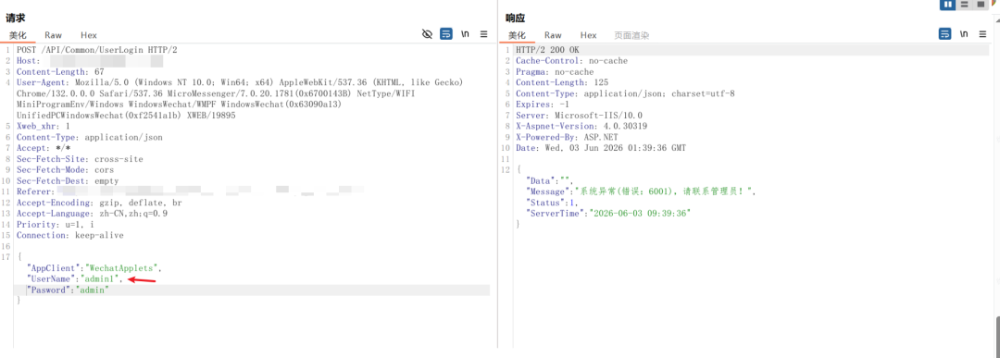Switch response view to Hex tab
Screen dimensions: 1000x358
click(589, 35)
